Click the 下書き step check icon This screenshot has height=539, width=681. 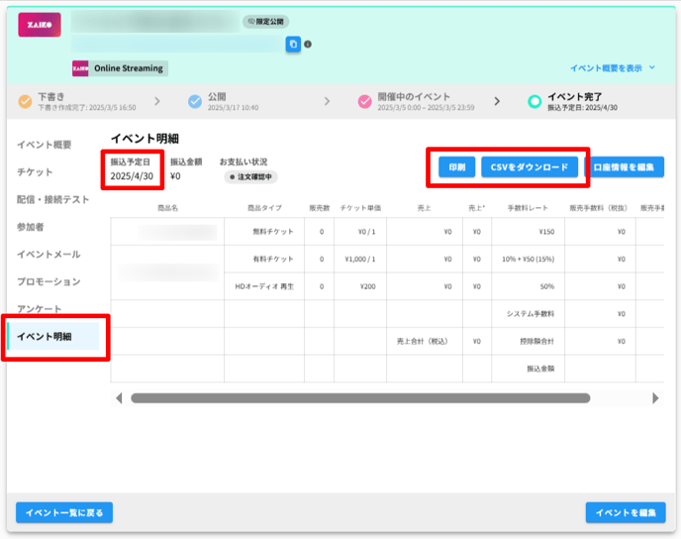pyautogui.click(x=25, y=100)
